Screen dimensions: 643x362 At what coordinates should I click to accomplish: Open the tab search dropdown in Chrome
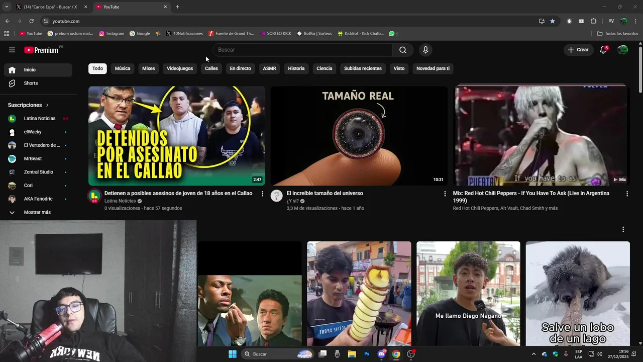pos(7,7)
